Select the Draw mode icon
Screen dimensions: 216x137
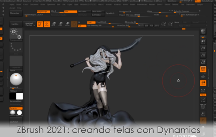click(x=47, y=24)
